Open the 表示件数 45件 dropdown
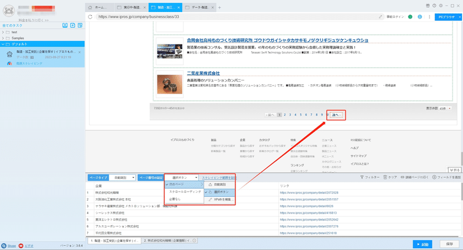This screenshot has height=250, width=463. tap(445, 109)
